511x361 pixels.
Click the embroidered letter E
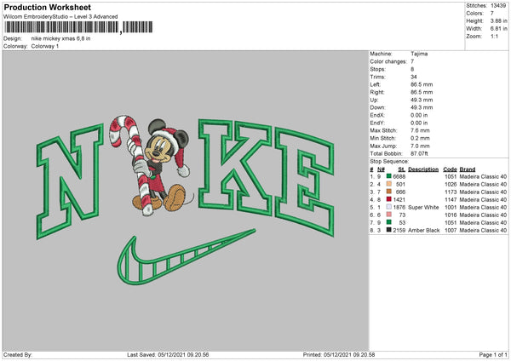coord(304,181)
